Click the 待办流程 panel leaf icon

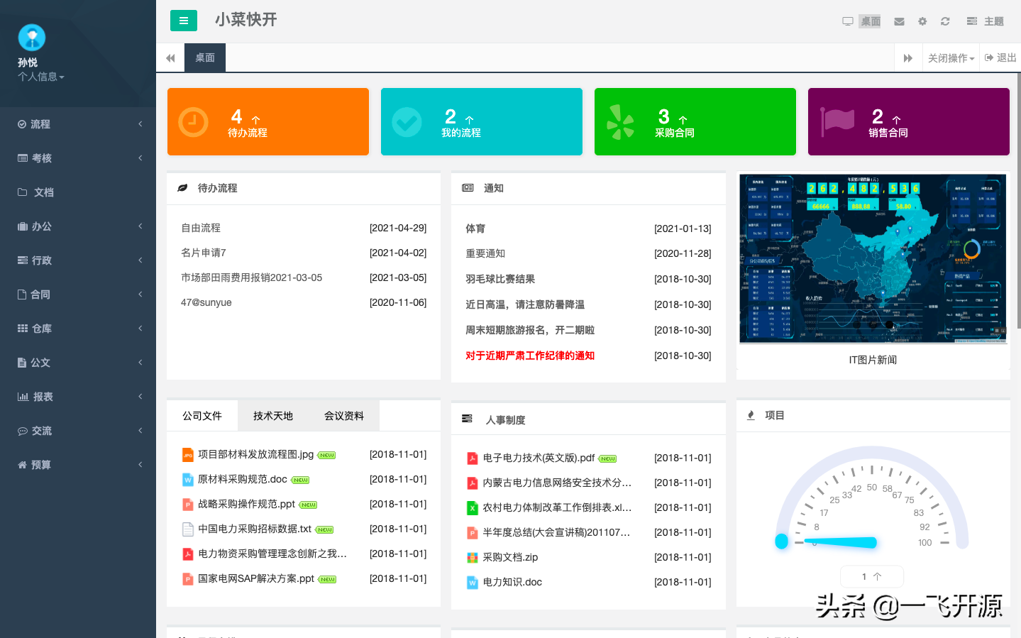click(182, 188)
